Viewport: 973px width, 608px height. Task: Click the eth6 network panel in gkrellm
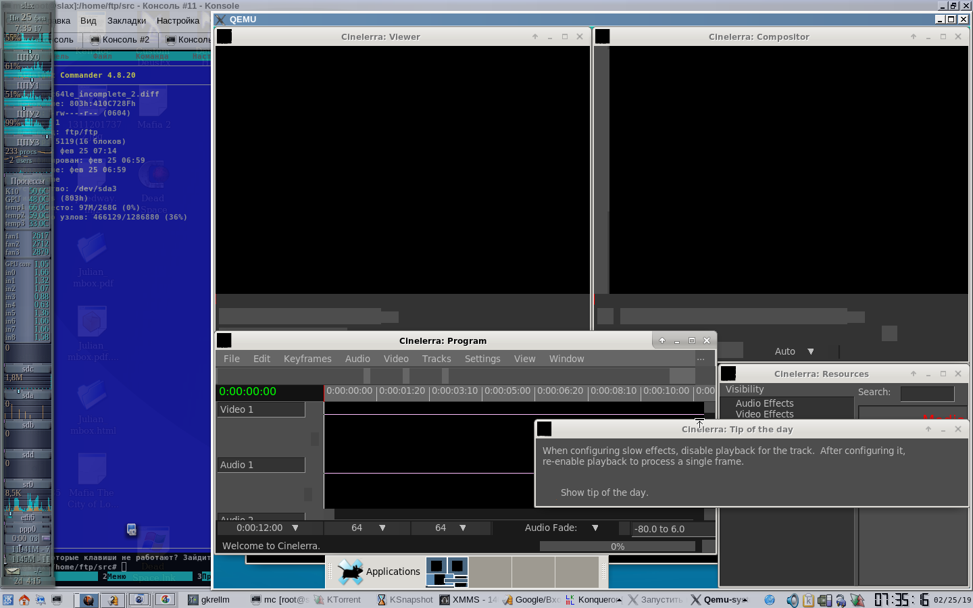(x=28, y=517)
